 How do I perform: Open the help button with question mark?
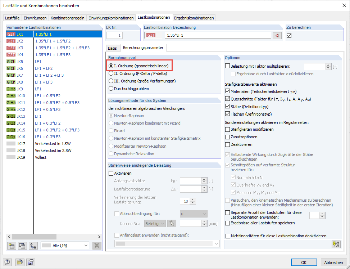click(x=7, y=262)
